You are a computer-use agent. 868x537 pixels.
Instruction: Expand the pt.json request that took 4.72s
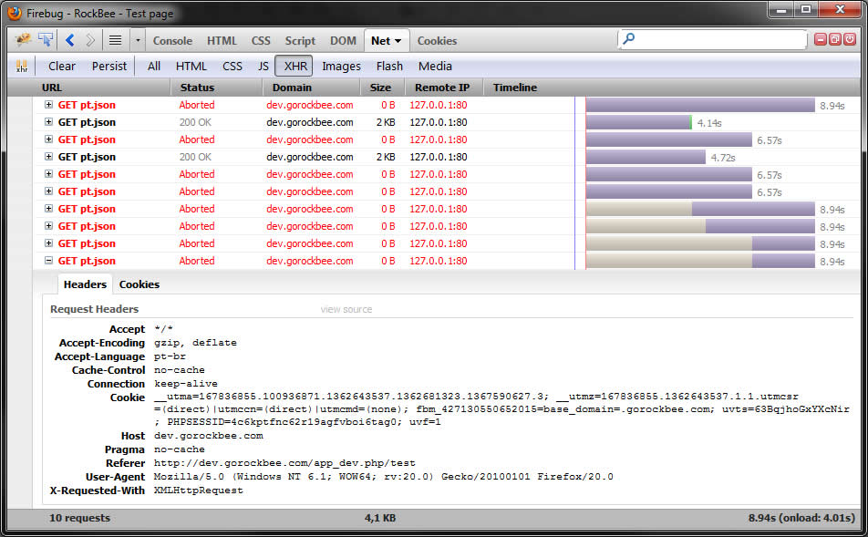click(48, 157)
